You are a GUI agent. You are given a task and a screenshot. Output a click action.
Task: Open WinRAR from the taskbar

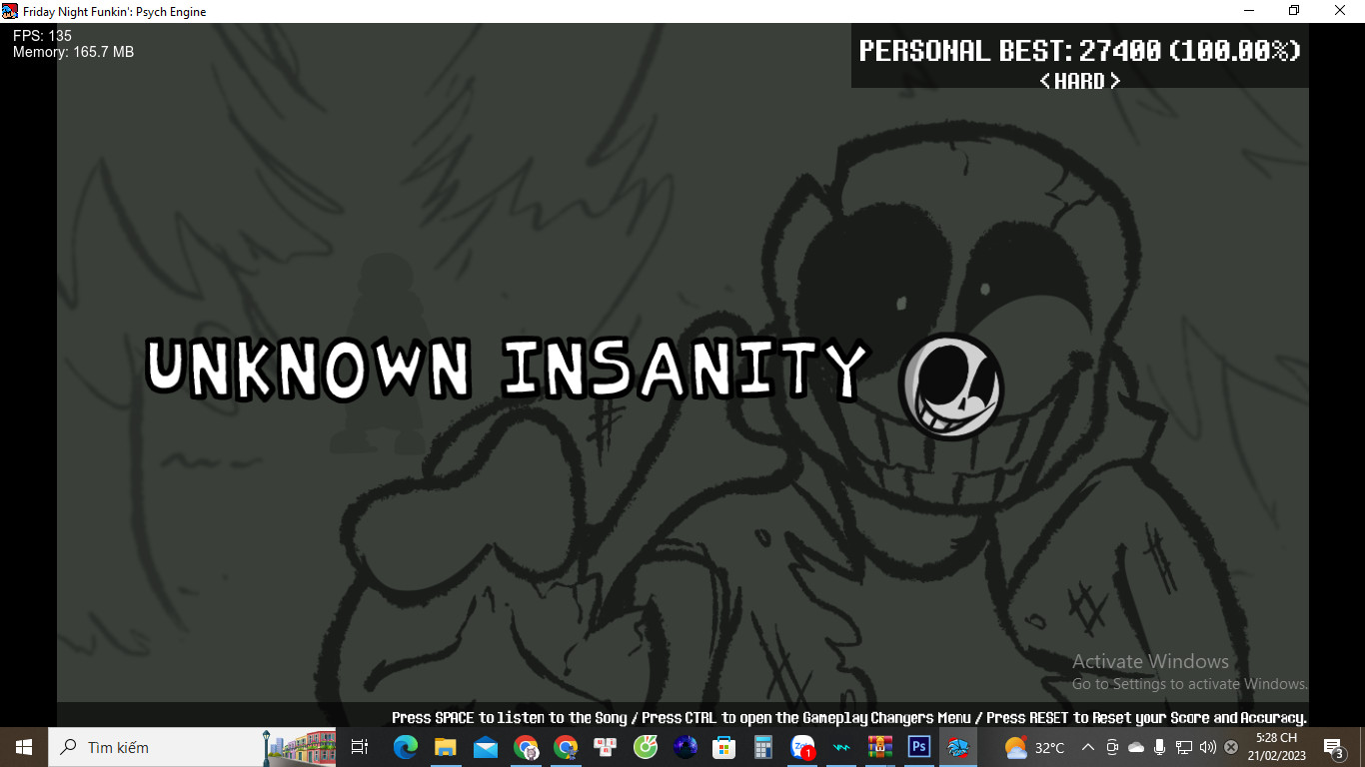(881, 747)
